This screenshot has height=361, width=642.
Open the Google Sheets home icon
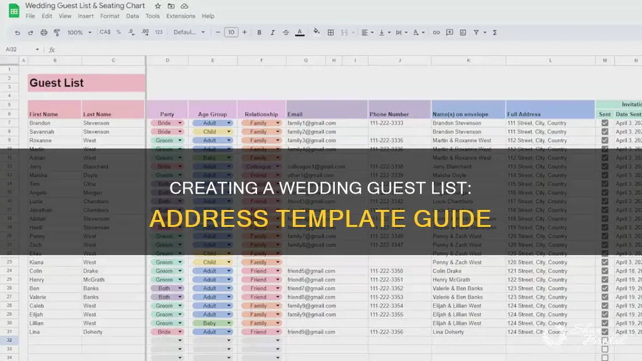[x=14, y=11]
